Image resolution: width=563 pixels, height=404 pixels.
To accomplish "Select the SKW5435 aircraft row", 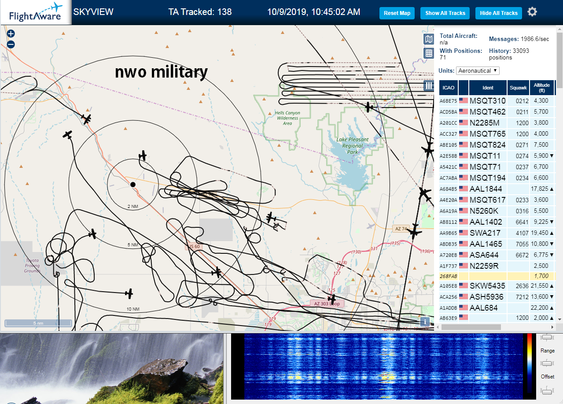I will pyautogui.click(x=497, y=285).
